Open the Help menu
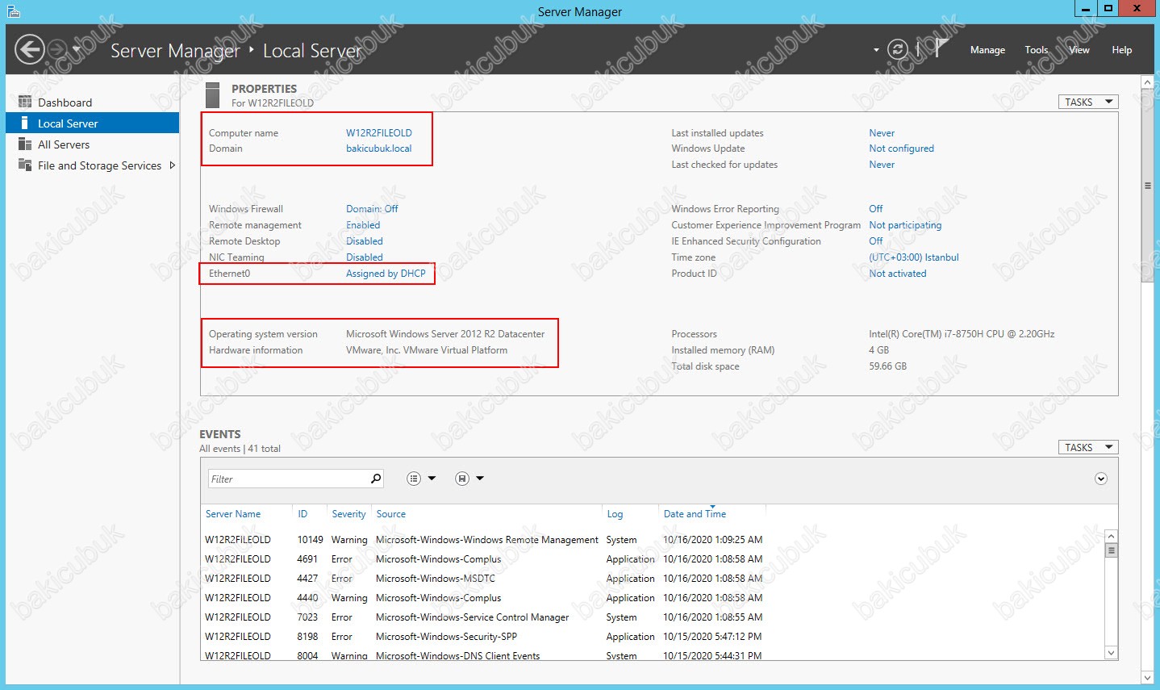Screen dimensions: 1160x690 click(x=1121, y=50)
